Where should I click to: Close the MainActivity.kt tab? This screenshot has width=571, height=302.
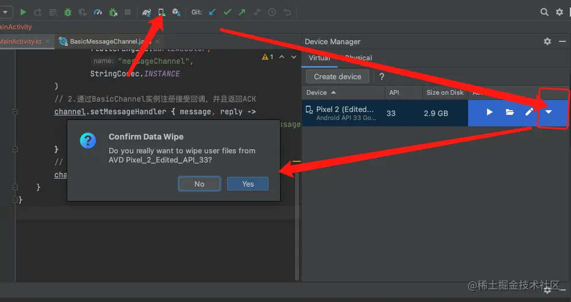[48, 41]
